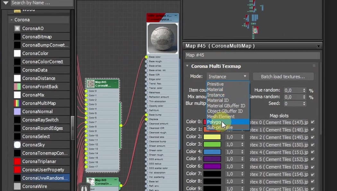Viewport: 337px width, 191px height.
Task: Click the CoronaColor white swatch icon
Action: (x=17, y=53)
